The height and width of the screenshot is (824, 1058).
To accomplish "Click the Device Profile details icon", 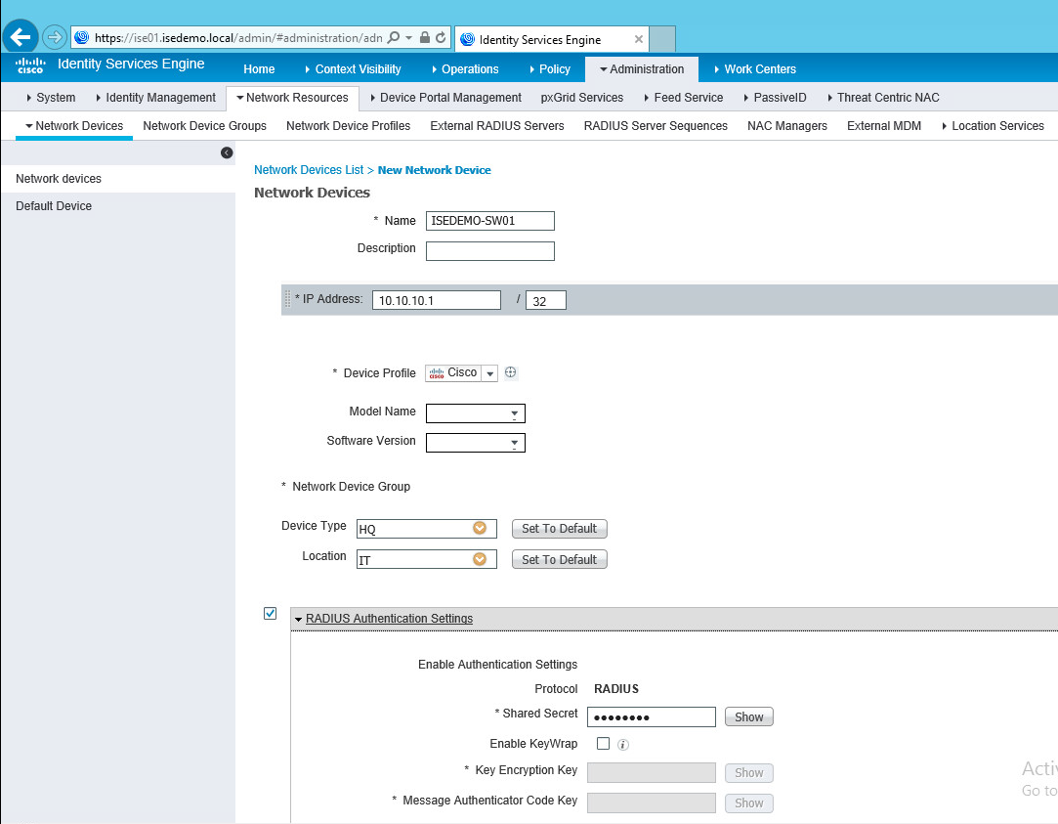I will [511, 371].
